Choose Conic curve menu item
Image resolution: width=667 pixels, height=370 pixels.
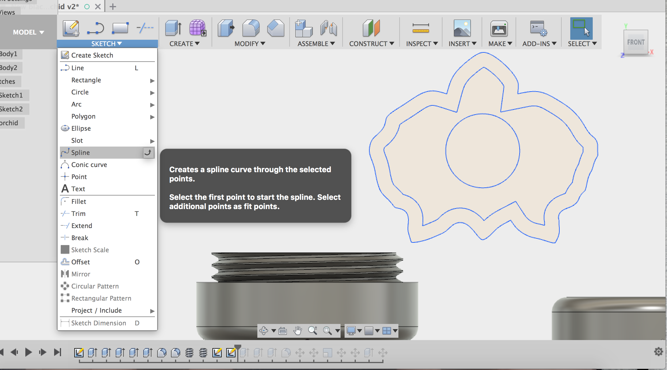click(x=107, y=165)
